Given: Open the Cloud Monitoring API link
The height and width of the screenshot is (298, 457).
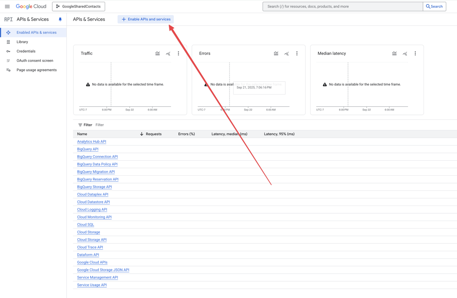Looking at the screenshot, I should pyautogui.click(x=94, y=217).
